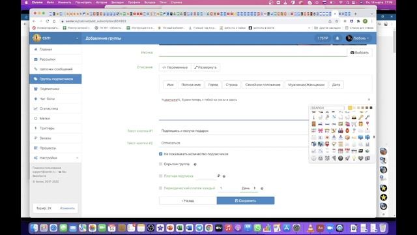Pick the pink ribbon bow emoji
The width and height of the screenshot is (417, 235).
click(321, 131)
